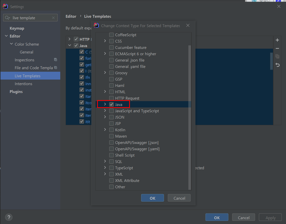Check the XML Attribute context

click(x=111, y=181)
